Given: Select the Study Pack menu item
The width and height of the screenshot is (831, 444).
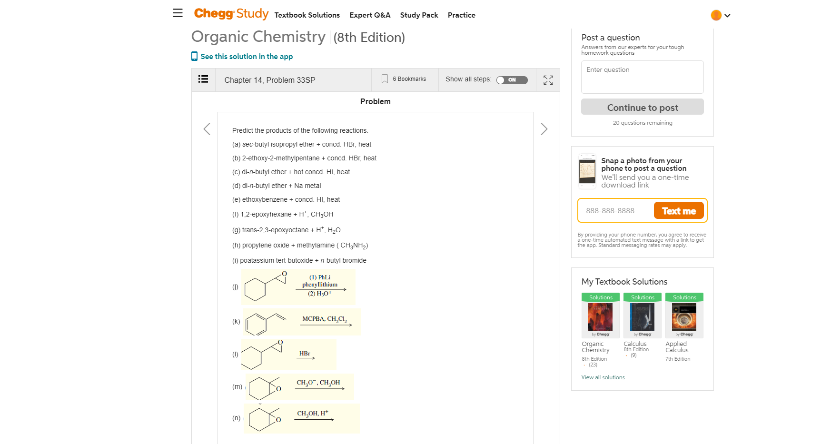Looking at the screenshot, I should click(419, 15).
